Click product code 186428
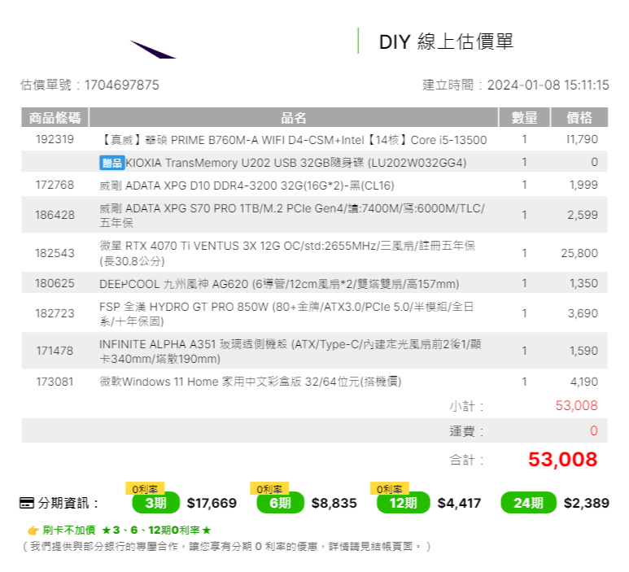This screenshot has width=629, height=572. 55,215
